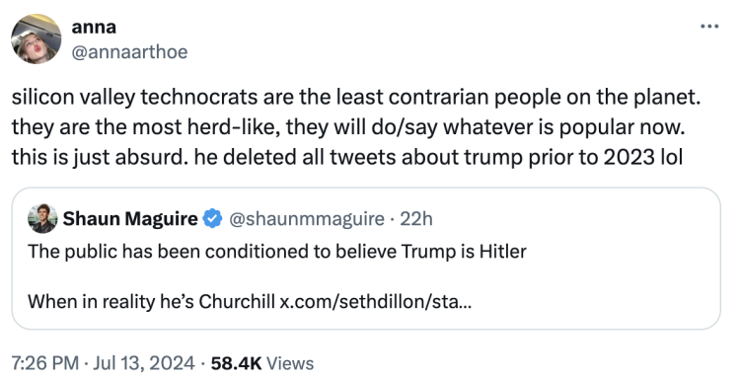This screenshot has width=740, height=379.
Task: Open the three-dot more options menu
Action: click(x=709, y=27)
